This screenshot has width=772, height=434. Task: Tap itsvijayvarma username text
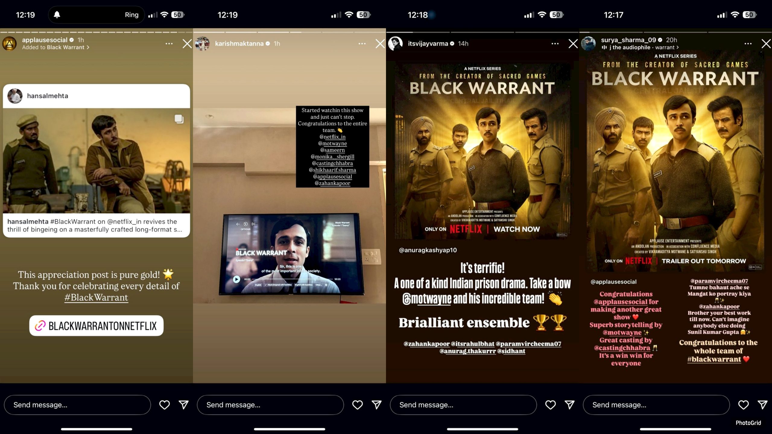pos(428,44)
